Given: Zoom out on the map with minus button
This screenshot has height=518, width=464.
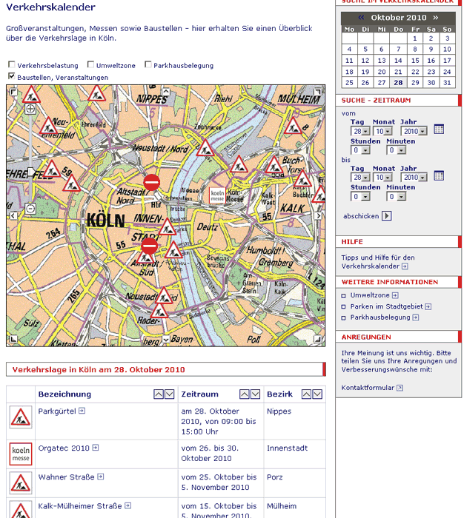Looking at the screenshot, I should (x=30, y=209).
